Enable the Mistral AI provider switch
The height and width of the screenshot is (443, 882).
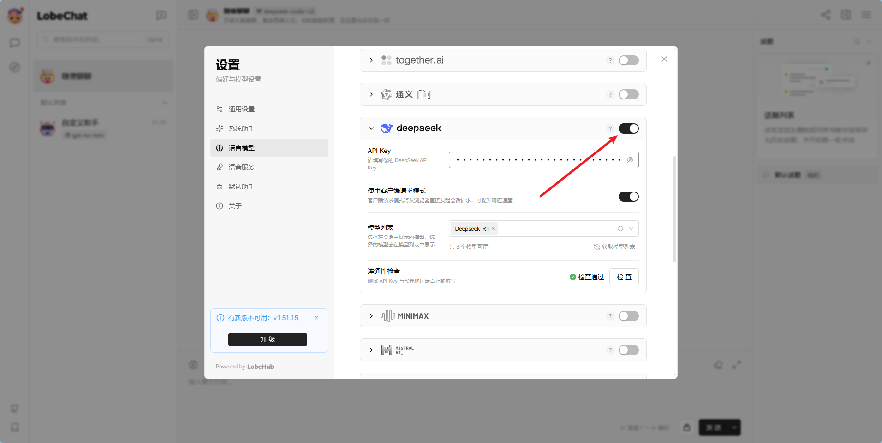628,350
